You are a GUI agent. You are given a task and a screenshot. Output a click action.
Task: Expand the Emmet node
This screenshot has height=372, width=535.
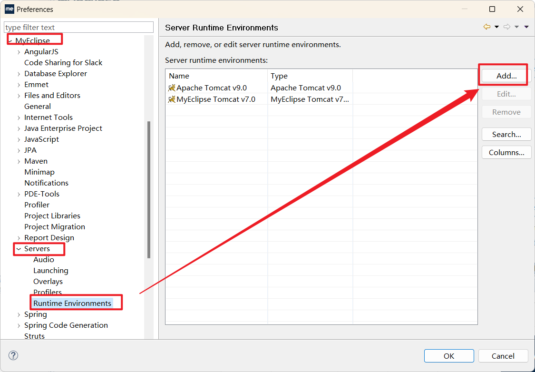point(19,85)
